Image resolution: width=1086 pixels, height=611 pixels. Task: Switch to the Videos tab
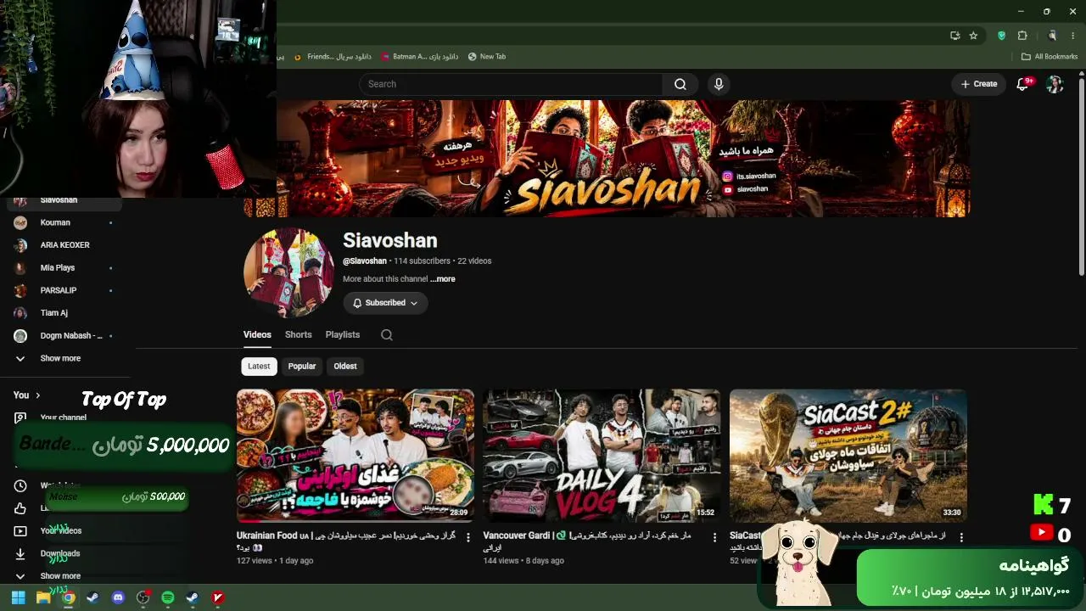coord(257,335)
